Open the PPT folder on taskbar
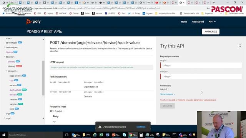Viewport: 246px width, 138px height. point(86,135)
